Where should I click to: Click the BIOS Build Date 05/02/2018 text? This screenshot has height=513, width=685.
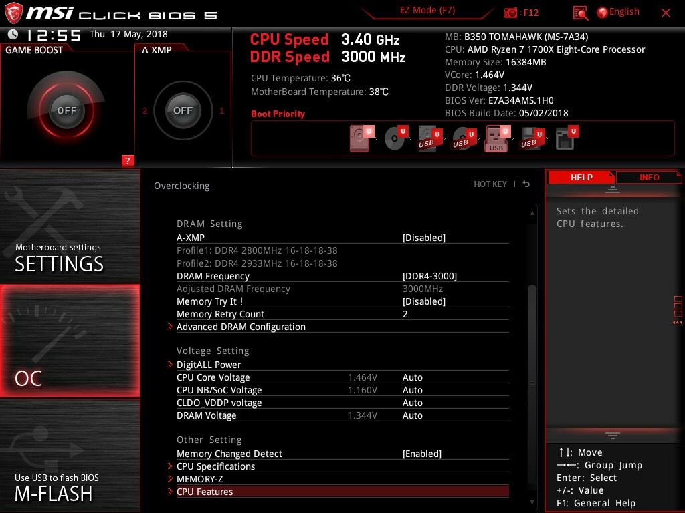506,113
